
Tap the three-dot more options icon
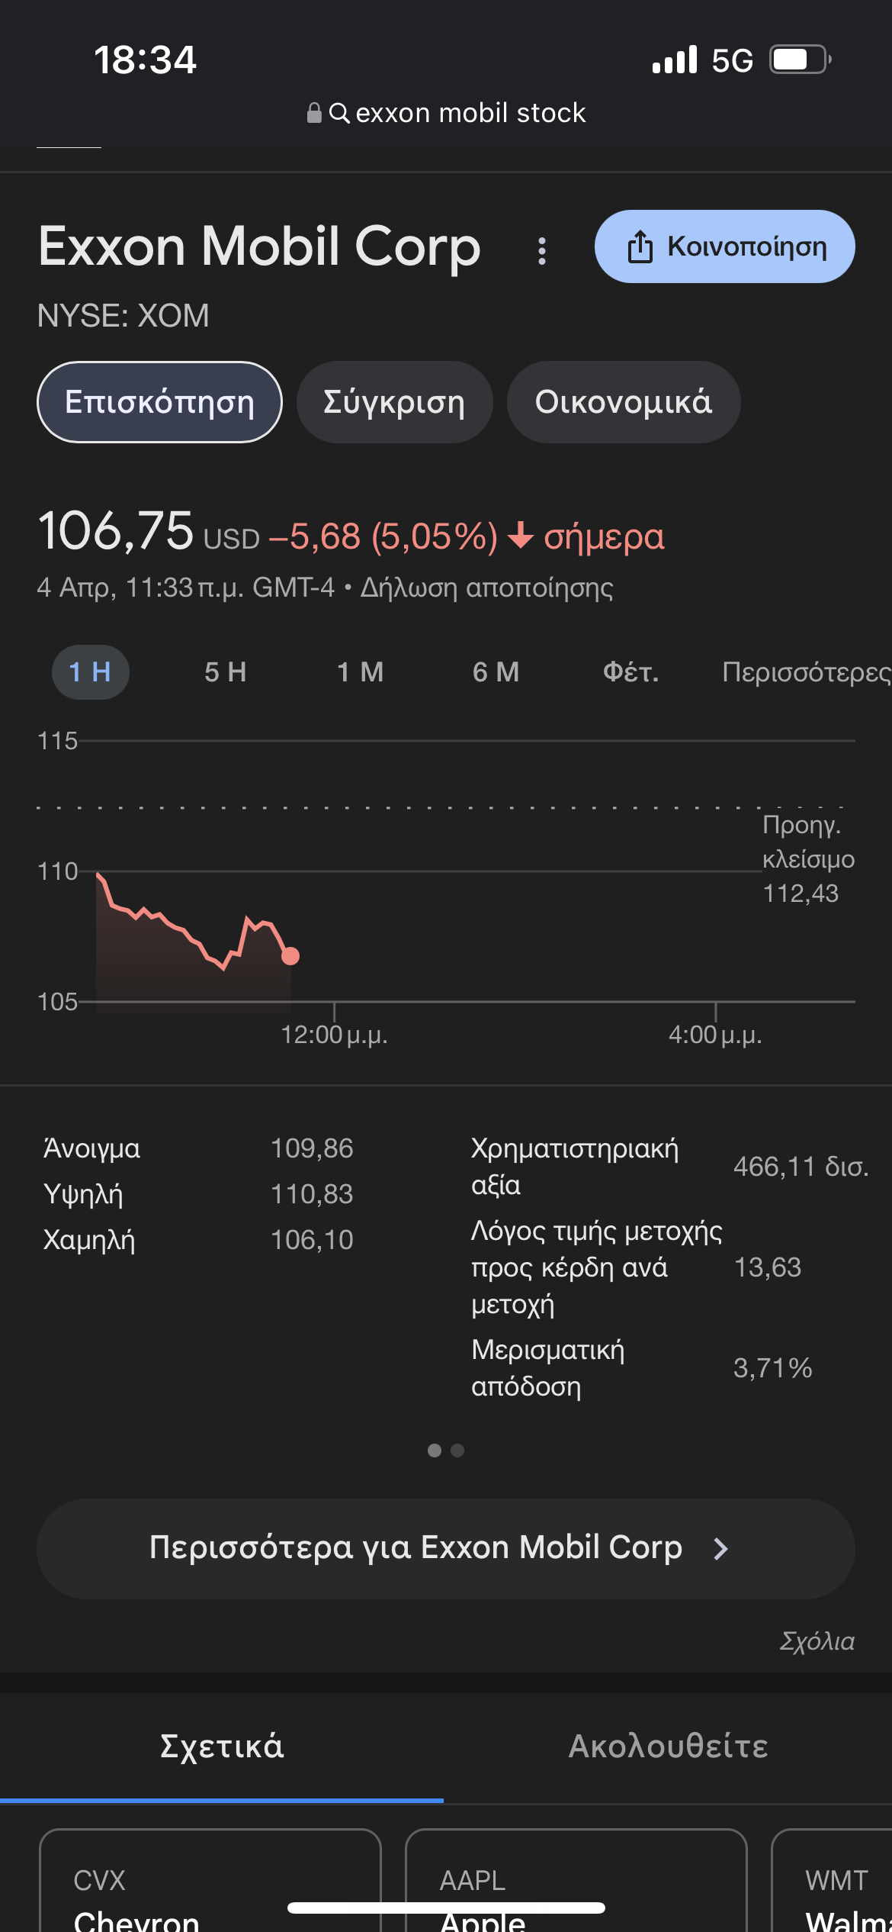(541, 250)
